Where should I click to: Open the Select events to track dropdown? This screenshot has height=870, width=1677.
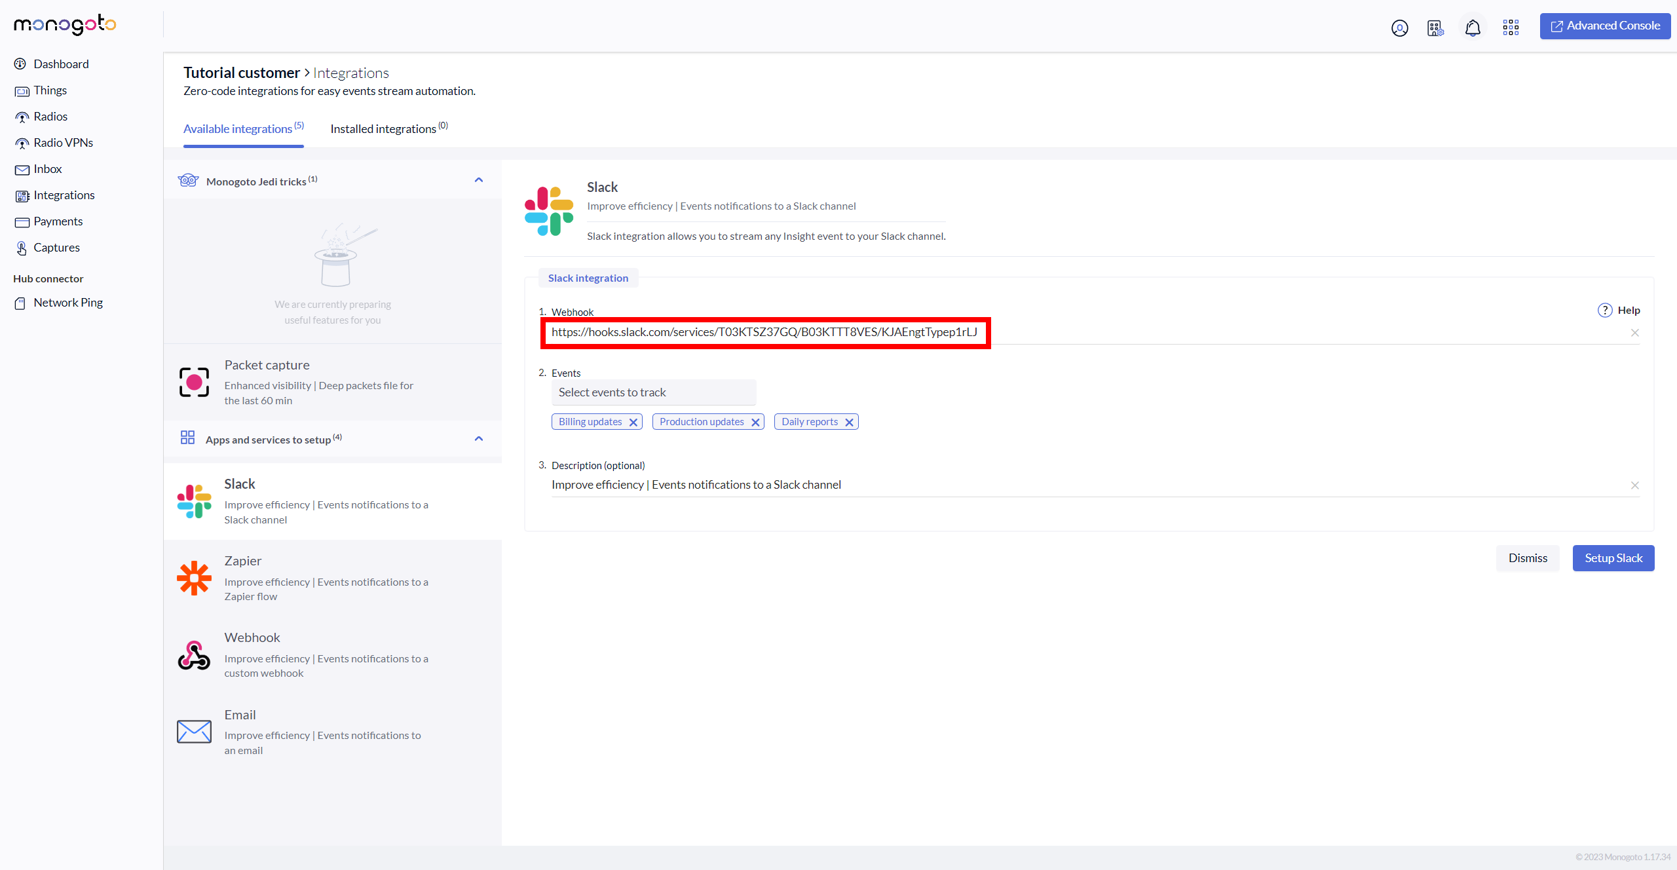point(653,392)
